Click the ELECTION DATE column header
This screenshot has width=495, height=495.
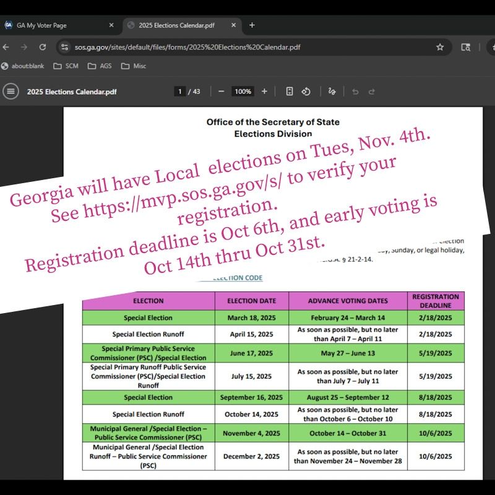click(252, 301)
